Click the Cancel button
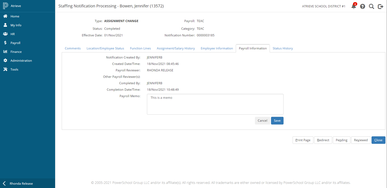Screen dimensions: 387x188 262,121
